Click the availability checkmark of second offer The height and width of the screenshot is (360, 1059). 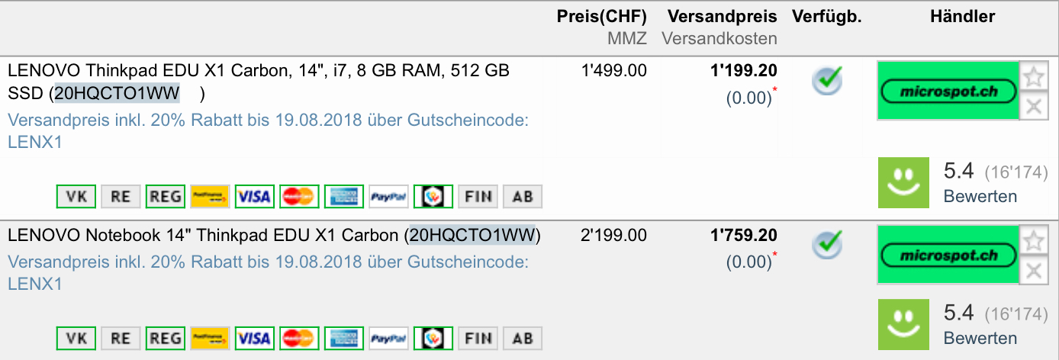coord(826,244)
